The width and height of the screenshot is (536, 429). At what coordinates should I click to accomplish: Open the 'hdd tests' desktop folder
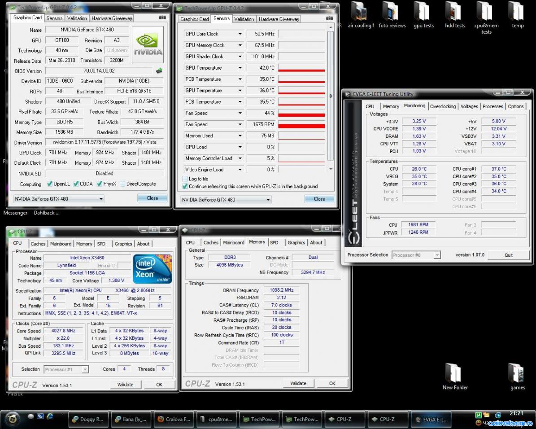455,14
